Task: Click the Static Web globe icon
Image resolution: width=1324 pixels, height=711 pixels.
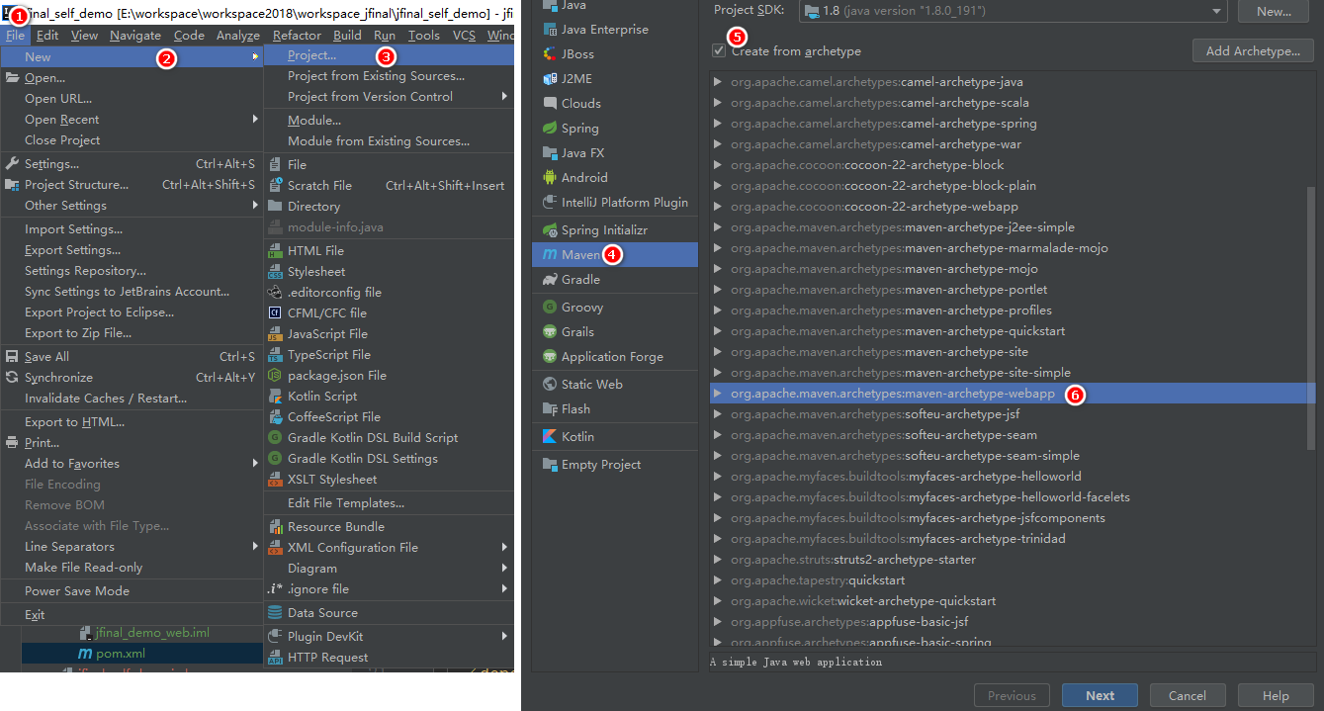Action: [x=550, y=384]
